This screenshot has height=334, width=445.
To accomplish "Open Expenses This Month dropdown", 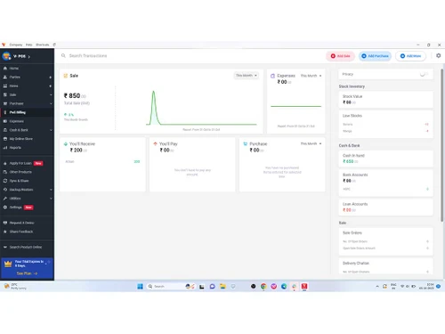I will coord(311,76).
